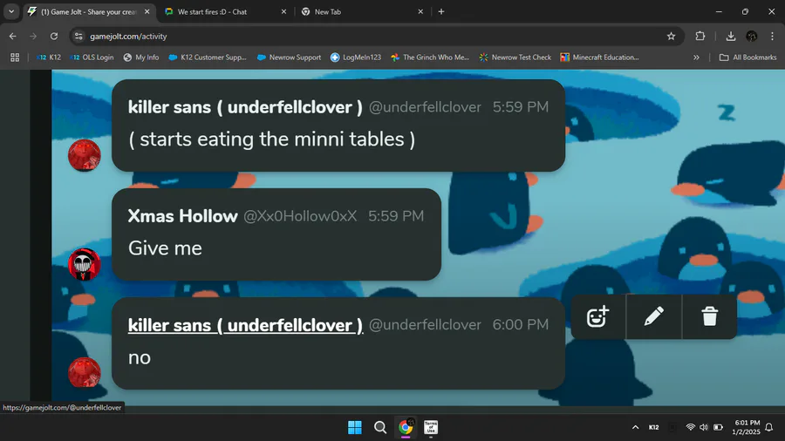Open My Info bookmark
The width and height of the screenshot is (785, 441).
click(141, 58)
